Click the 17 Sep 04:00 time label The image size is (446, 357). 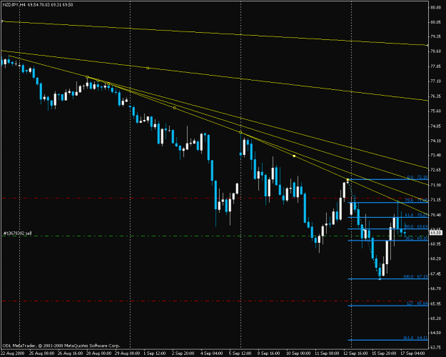point(412,353)
